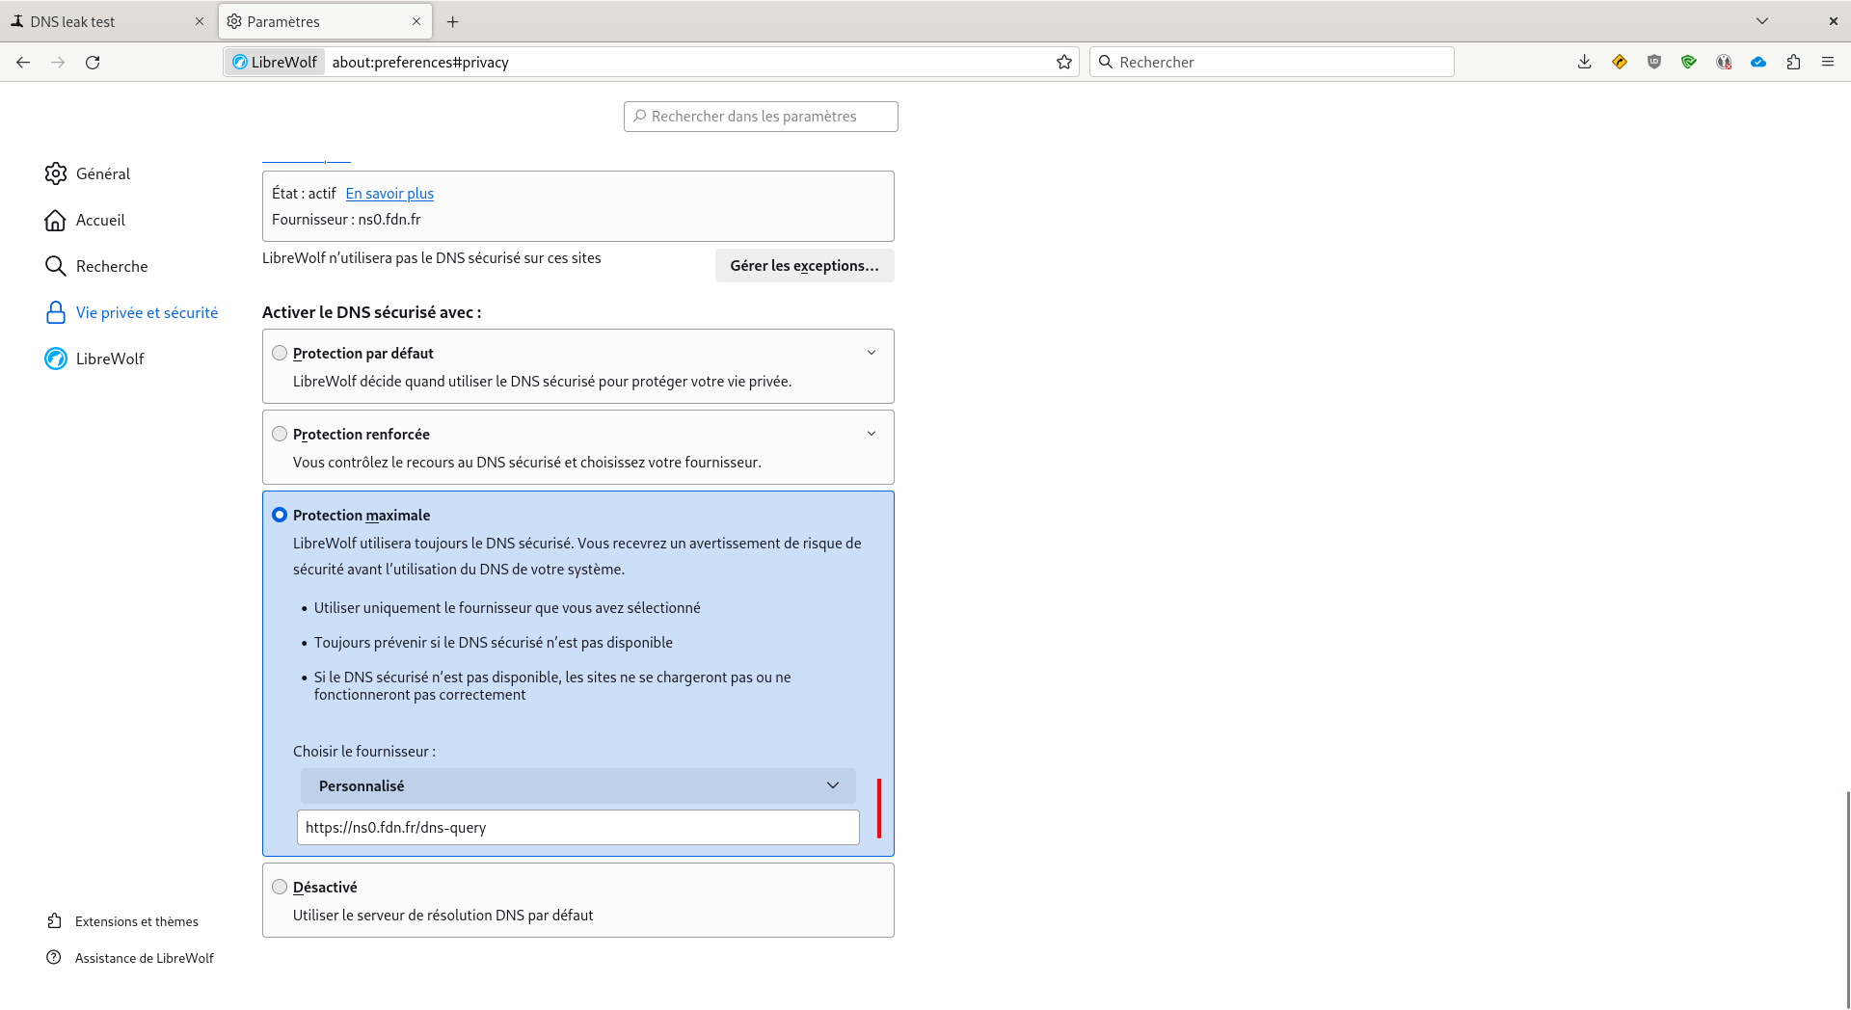Reload the current page
Screen dimensions: 1851x1010
click(93, 62)
